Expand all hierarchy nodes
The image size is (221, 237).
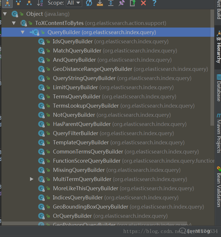click(111, 3)
